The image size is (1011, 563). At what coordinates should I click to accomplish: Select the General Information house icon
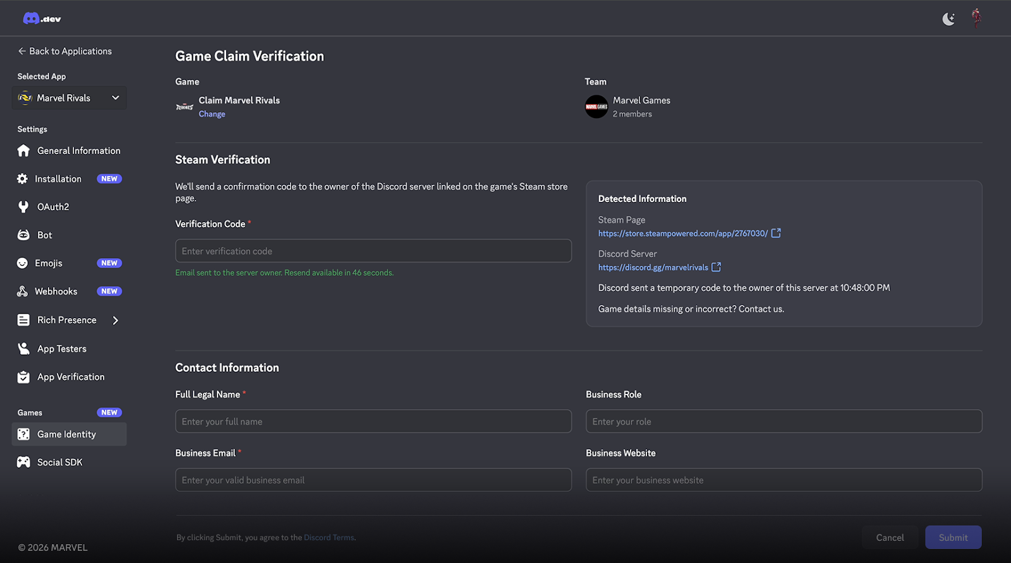coord(23,150)
